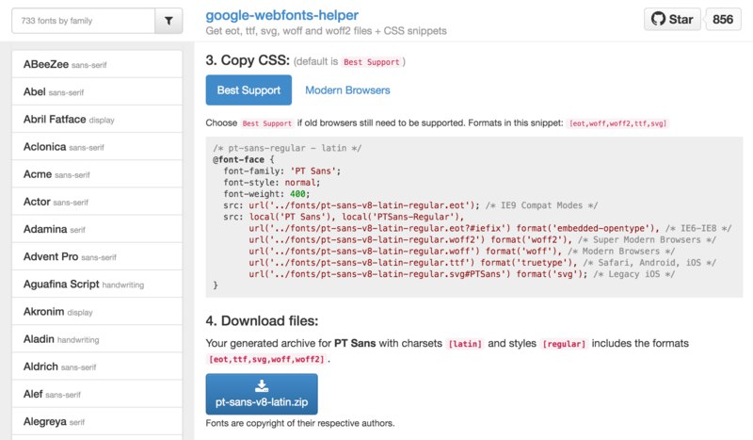753x440 pixels.
Task: Click the [regular] styles tag
Action: click(x=564, y=344)
